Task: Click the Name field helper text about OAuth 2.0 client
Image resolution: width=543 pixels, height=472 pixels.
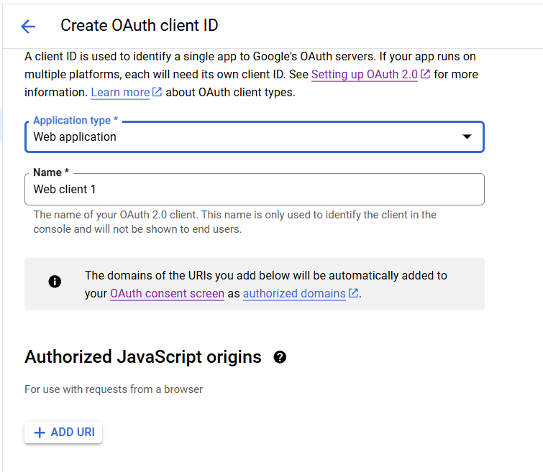Action: pos(234,222)
